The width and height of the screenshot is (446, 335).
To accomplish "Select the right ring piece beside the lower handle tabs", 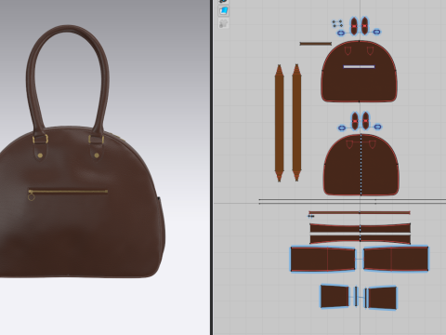I will [x=378, y=127].
